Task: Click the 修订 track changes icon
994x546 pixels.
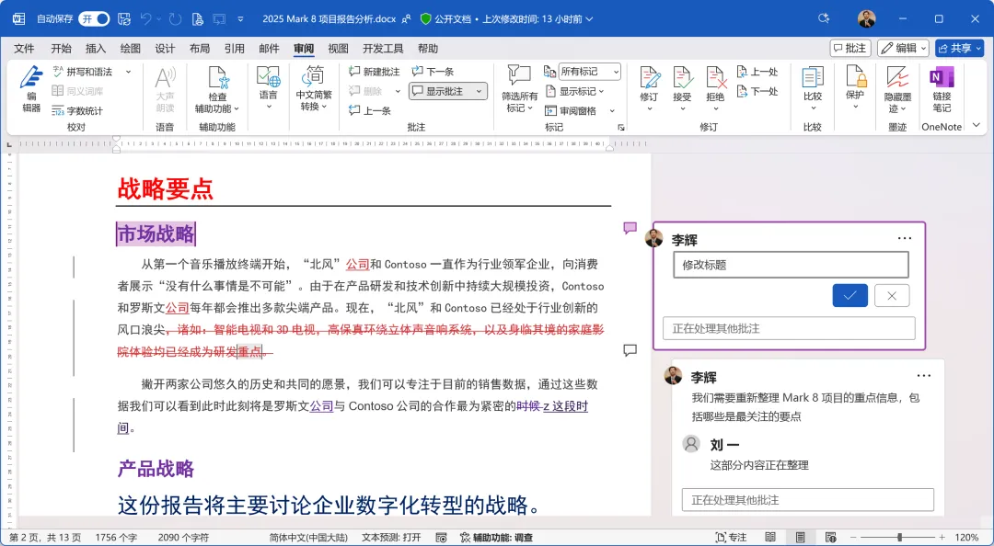Action: coord(649,78)
